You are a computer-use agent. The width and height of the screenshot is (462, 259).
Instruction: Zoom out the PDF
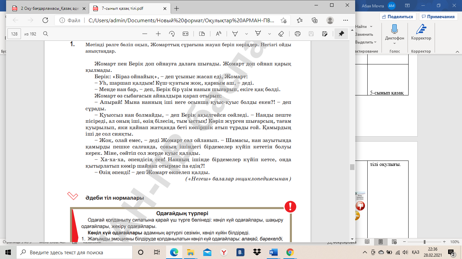point(145,34)
